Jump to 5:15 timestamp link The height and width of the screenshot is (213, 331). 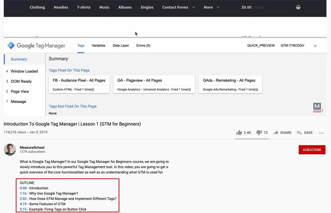tap(23, 209)
